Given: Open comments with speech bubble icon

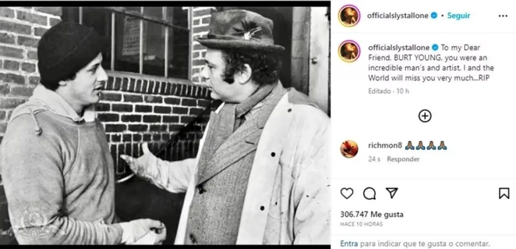Looking at the screenshot, I should (369, 194).
